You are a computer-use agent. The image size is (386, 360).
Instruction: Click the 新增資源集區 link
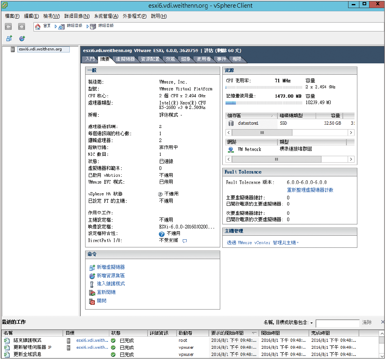tap(111, 276)
